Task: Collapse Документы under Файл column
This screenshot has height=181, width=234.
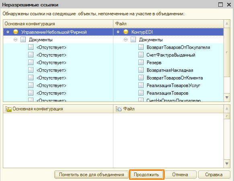Action: point(126,40)
